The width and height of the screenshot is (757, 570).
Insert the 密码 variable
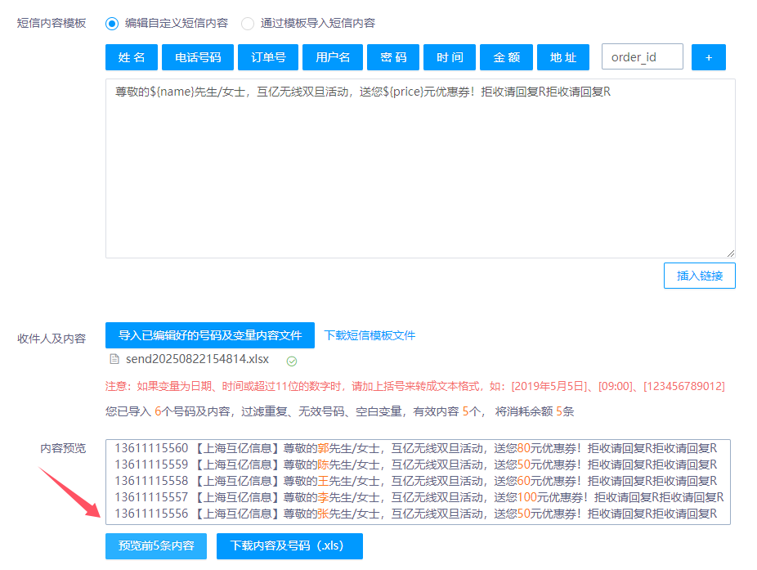coord(393,57)
